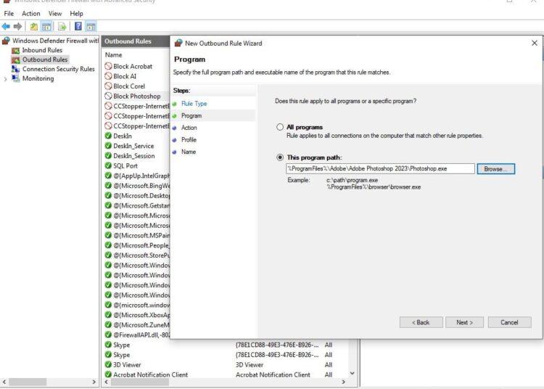This screenshot has height=389, width=544.
Task: Click the Up one level folder icon
Action: (33, 26)
